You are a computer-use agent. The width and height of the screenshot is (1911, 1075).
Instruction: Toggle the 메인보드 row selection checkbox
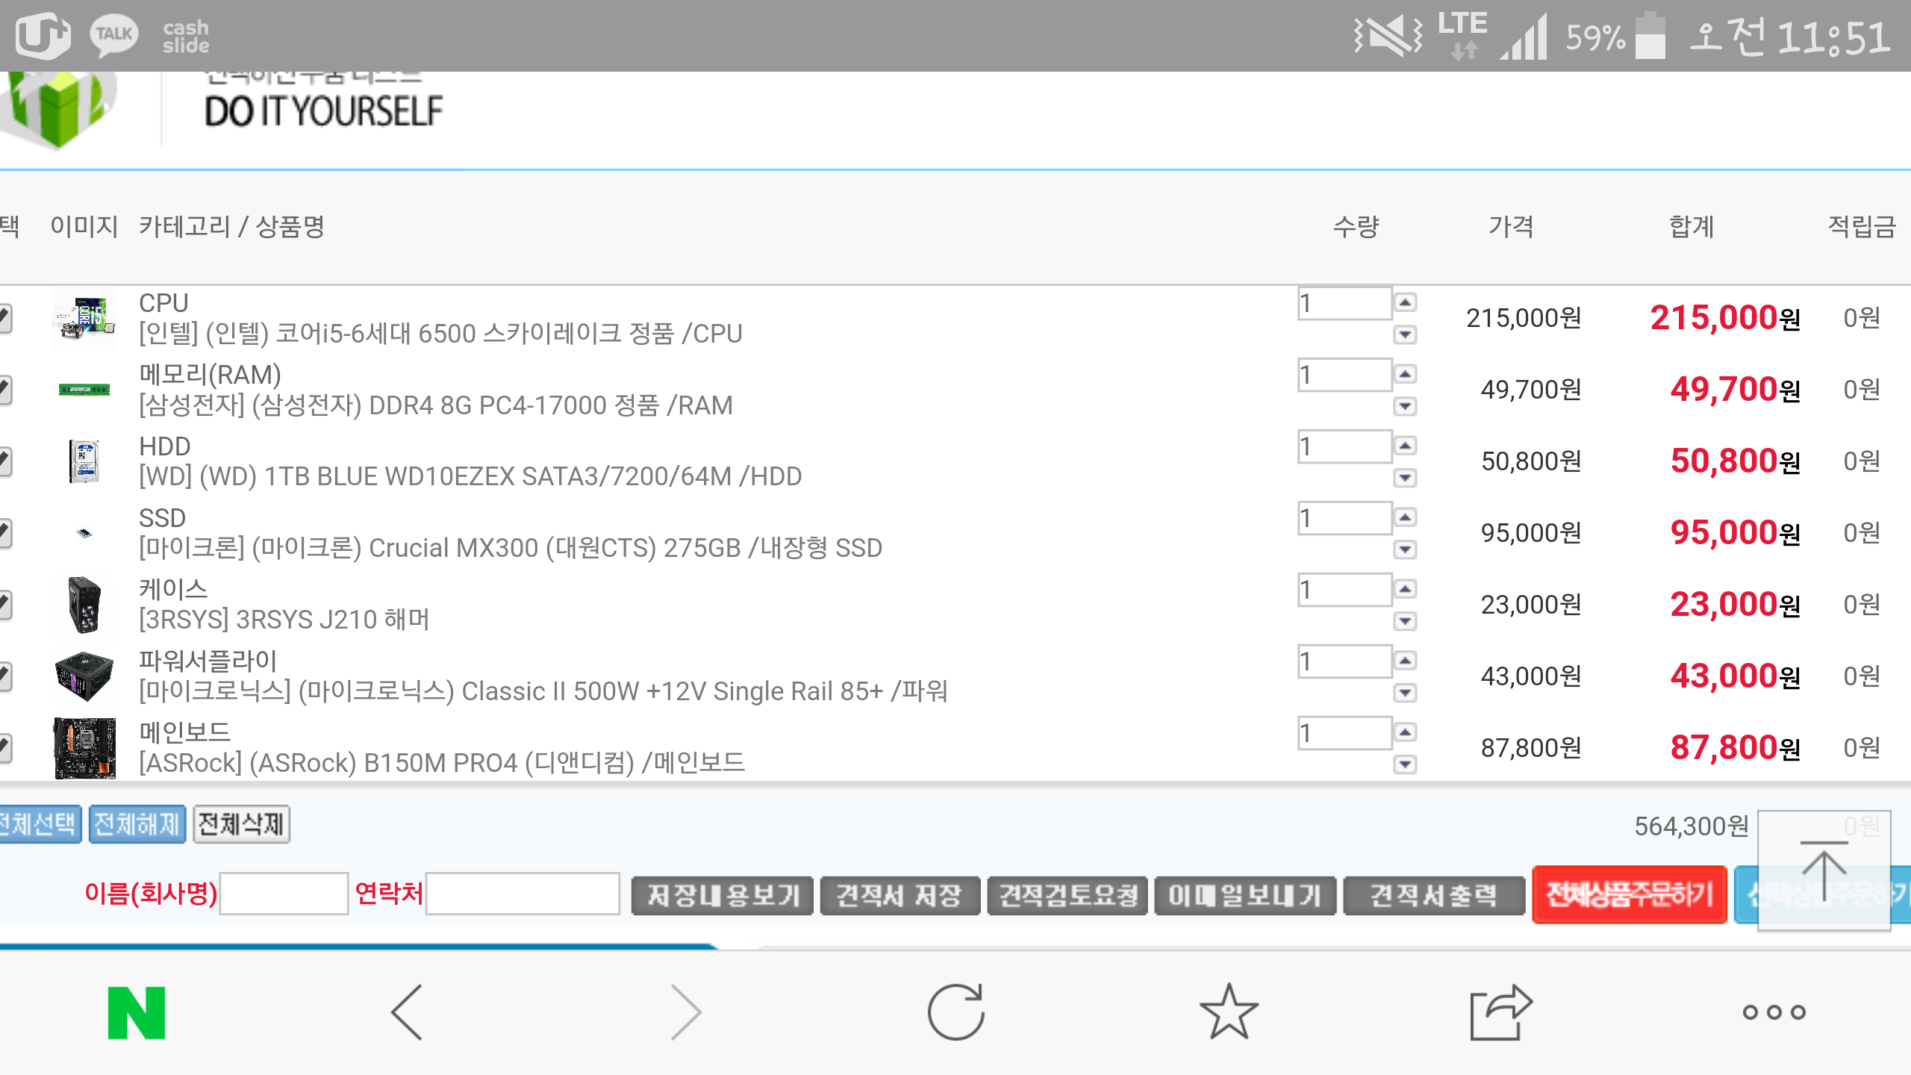[4, 747]
